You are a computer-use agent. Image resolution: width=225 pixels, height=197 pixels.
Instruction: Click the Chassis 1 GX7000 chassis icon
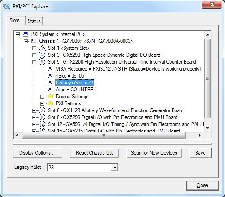point(34,41)
